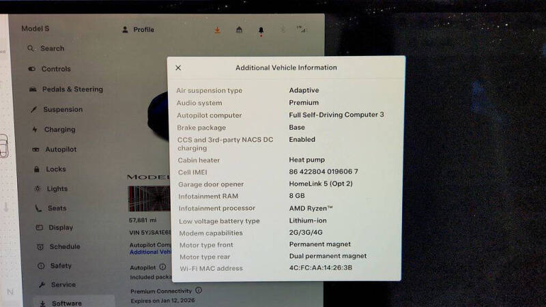Screen dimensions: 546x307
Task: Click the vehicle image thumbnail under Model name
Action: tap(149, 199)
